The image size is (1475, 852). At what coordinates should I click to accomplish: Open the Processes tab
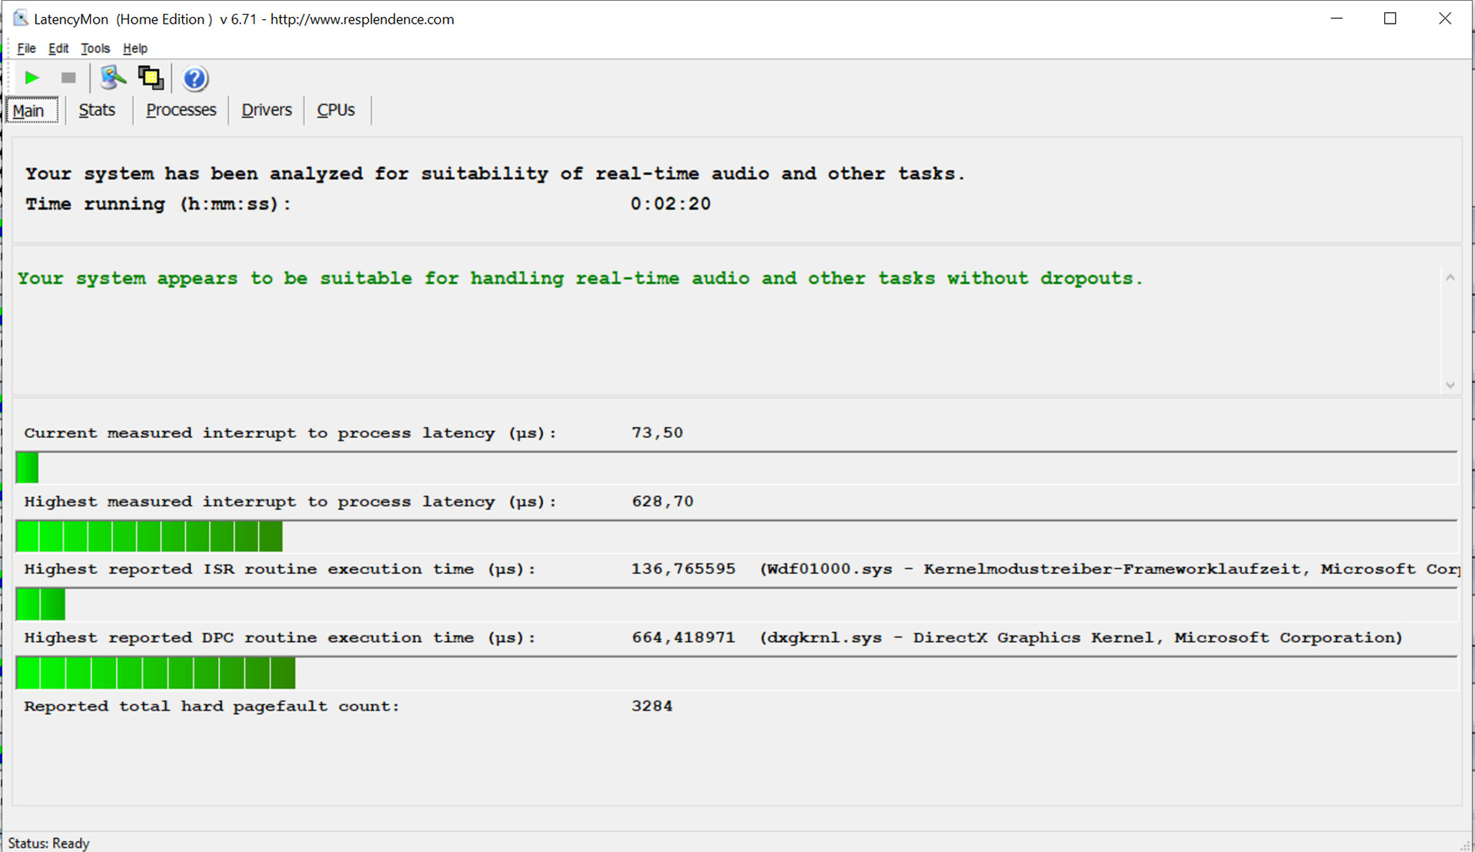pyautogui.click(x=181, y=110)
